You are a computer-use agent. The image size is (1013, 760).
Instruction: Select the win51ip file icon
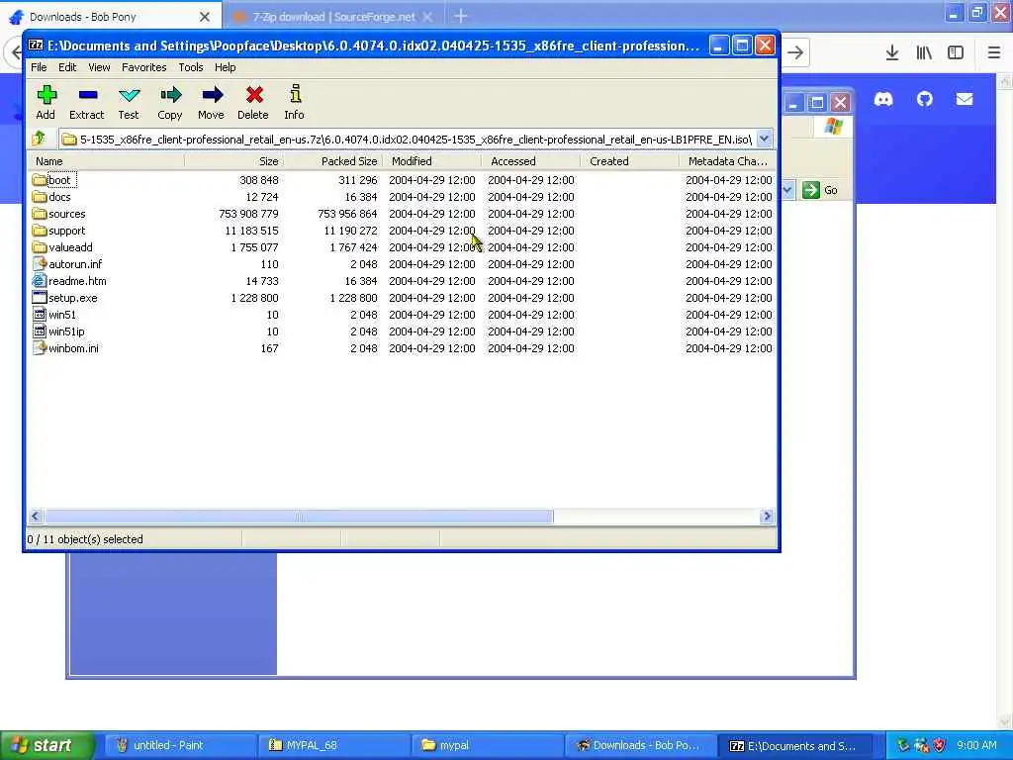click(x=40, y=331)
